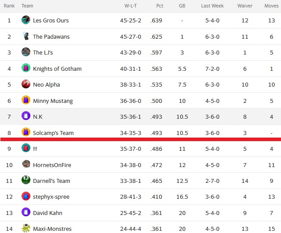Click the Les Gros Ours team logo
The image size is (281, 233).
click(x=26, y=20)
